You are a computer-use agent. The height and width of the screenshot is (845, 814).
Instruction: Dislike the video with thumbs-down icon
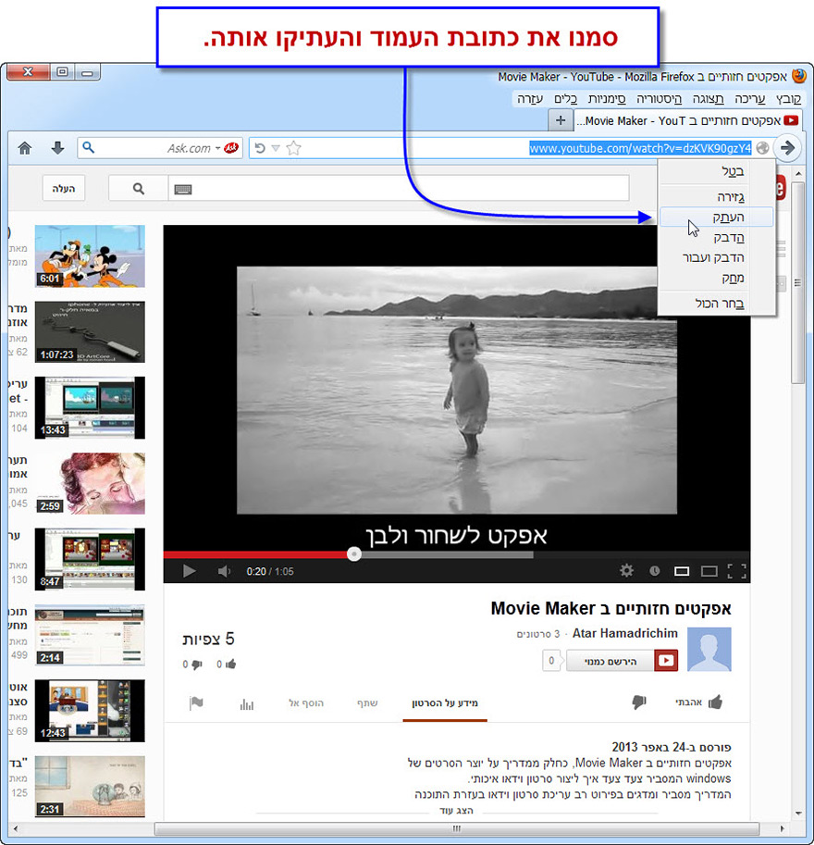coord(639,702)
